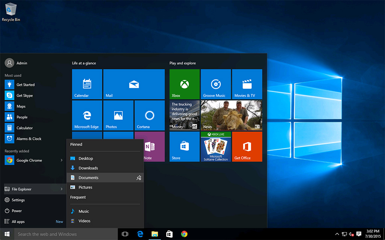This screenshot has height=240, width=385.
Task: Open the Cortana tile
Action: 150,115
